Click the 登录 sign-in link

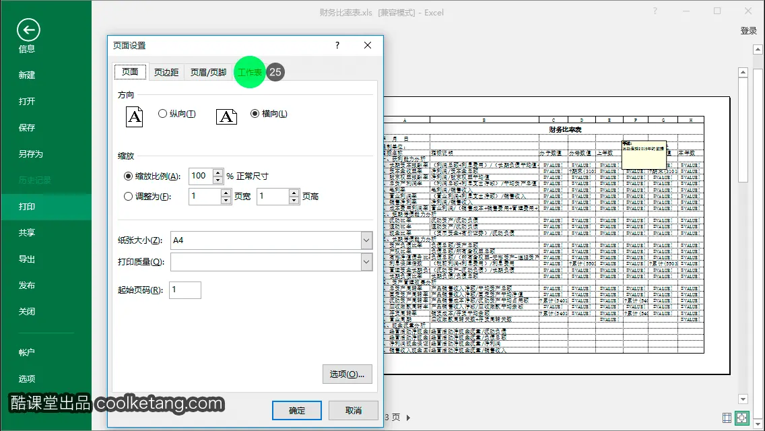click(748, 31)
